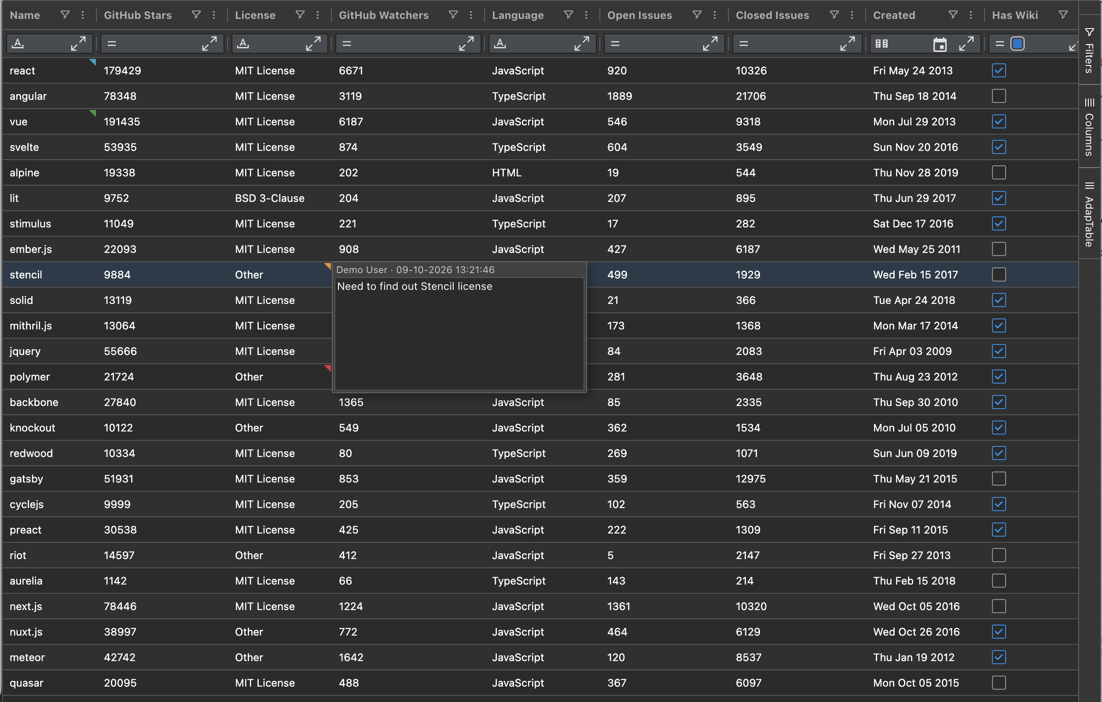Open the GitHub Watchers column menu dots
The image size is (1102, 702).
click(471, 15)
